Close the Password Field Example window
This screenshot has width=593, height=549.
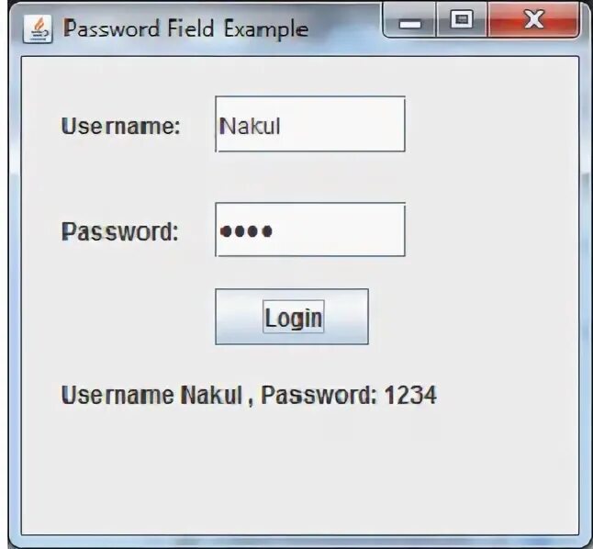533,19
